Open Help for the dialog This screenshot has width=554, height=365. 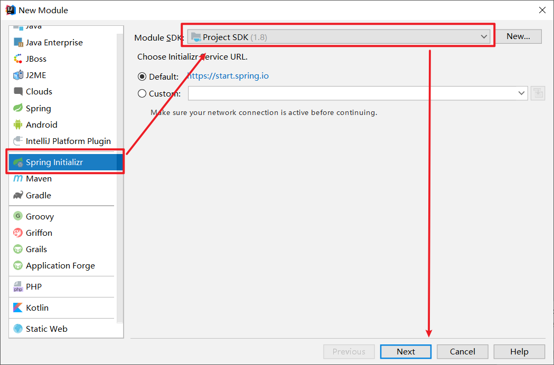(x=519, y=352)
